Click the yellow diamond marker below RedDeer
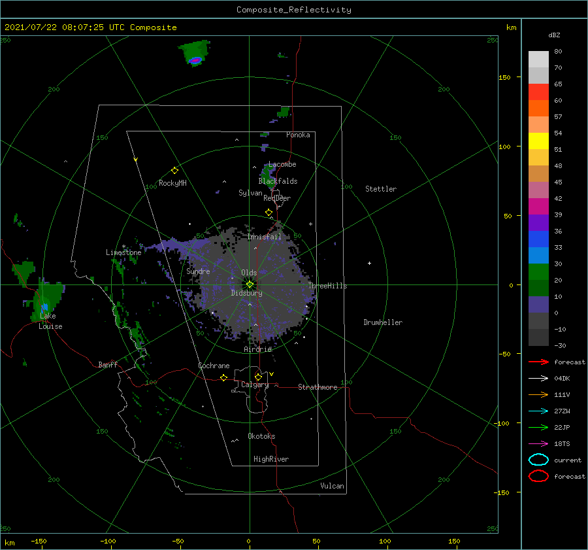Screen dimensions: 588x550 pyautogui.click(x=269, y=213)
